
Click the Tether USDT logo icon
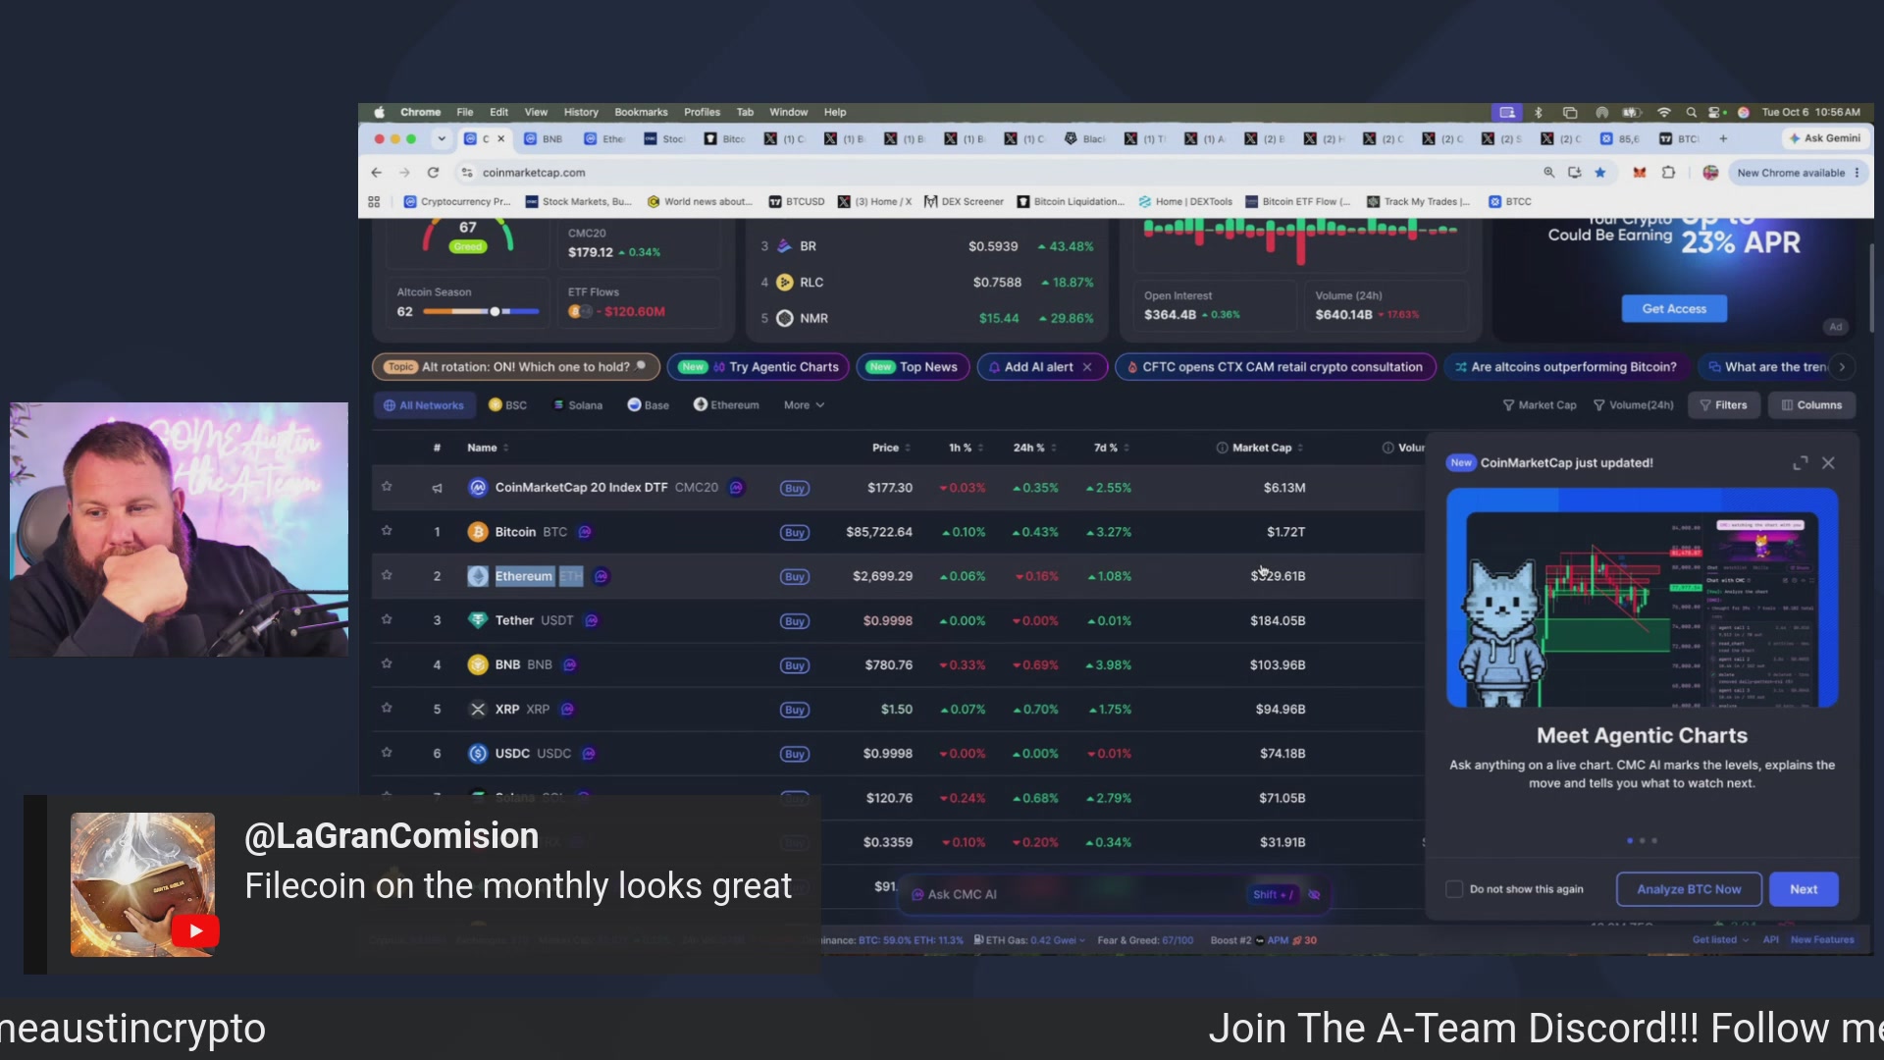(478, 620)
